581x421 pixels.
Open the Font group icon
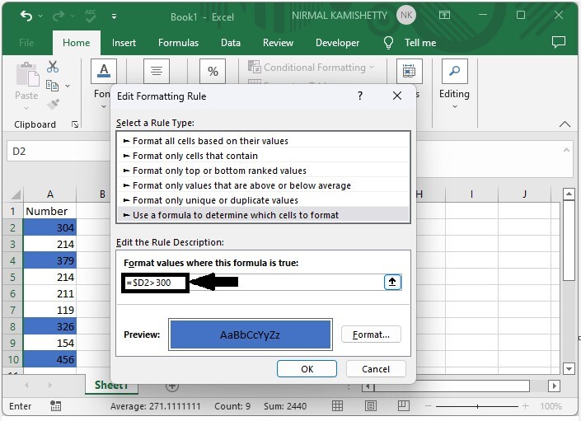[104, 71]
